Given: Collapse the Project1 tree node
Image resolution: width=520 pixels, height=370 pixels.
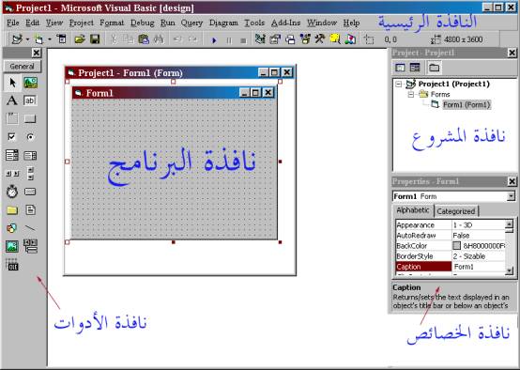Looking at the screenshot, I should 399,84.
